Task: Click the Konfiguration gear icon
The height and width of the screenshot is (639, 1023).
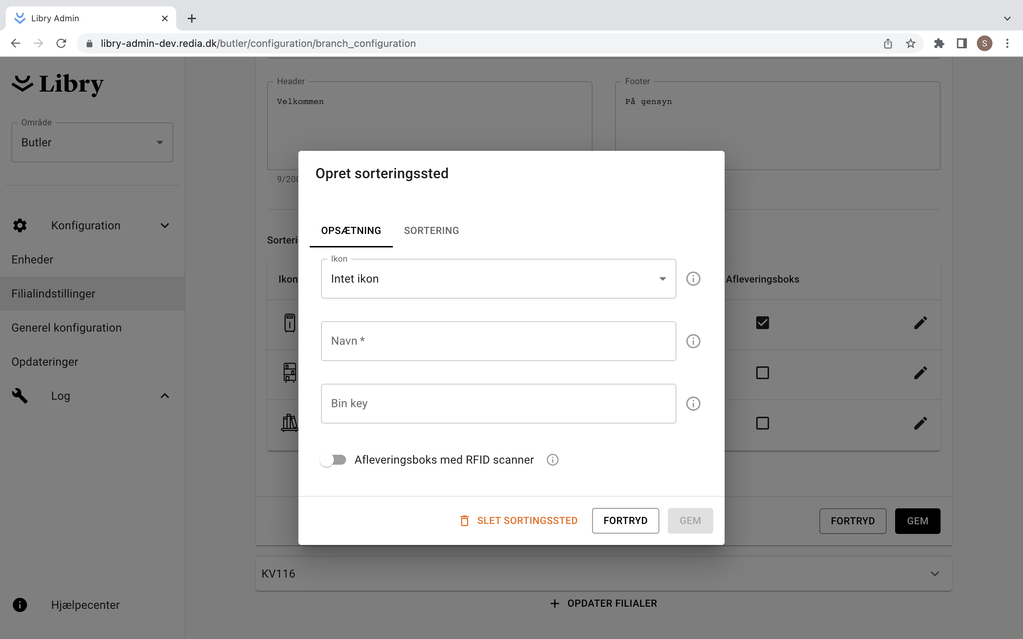Action: (20, 225)
